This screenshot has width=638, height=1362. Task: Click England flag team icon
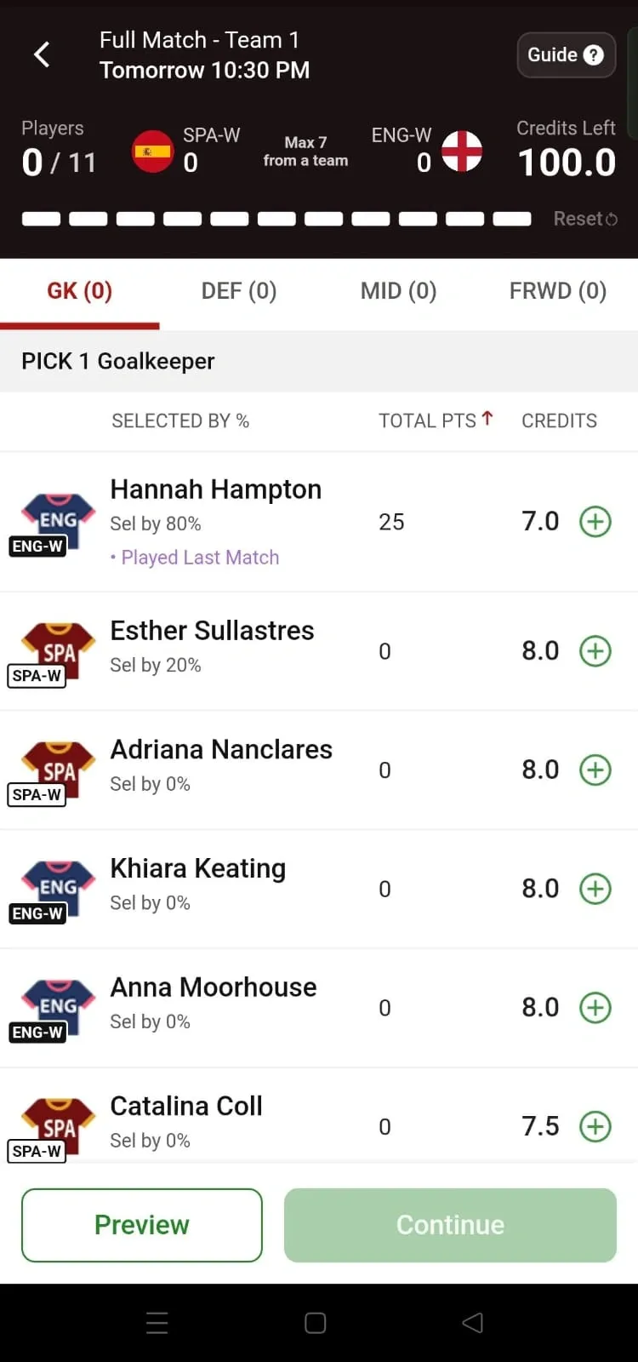pos(462,152)
